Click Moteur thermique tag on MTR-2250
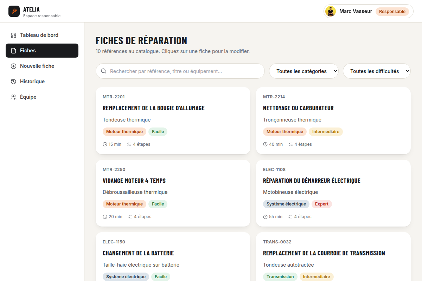Screen dimensions: 422x281 124,204
